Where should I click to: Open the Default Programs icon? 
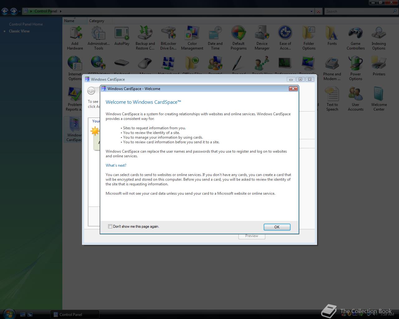point(238,38)
